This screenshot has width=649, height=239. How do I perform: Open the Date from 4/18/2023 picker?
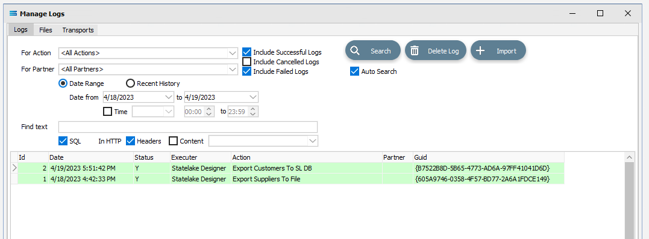point(169,97)
